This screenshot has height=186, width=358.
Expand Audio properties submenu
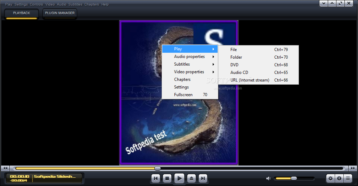190,57
